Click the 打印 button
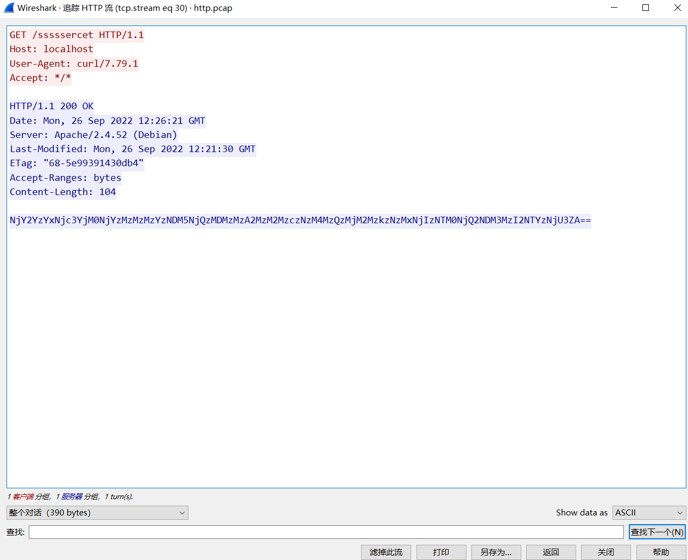This screenshot has width=688, height=560. coord(441,552)
